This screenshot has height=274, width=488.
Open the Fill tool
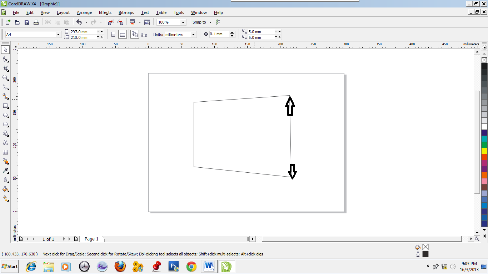click(x=5, y=189)
